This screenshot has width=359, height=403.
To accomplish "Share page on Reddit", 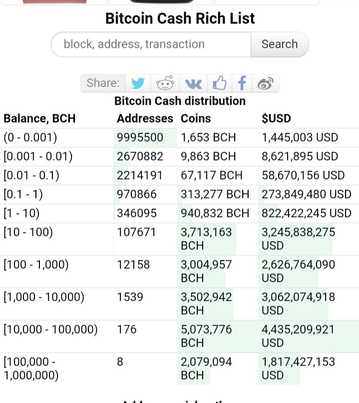I will click(165, 83).
